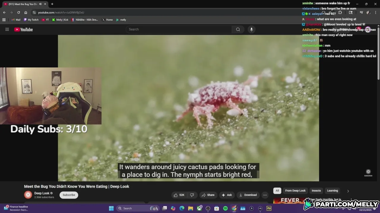Open the Chrome apps grid shortcut
Screen dimensions: 380x213
pyautogui.click(x=4, y=20)
